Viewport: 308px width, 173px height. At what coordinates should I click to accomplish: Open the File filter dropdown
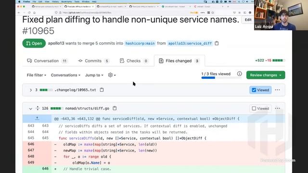click(37, 75)
